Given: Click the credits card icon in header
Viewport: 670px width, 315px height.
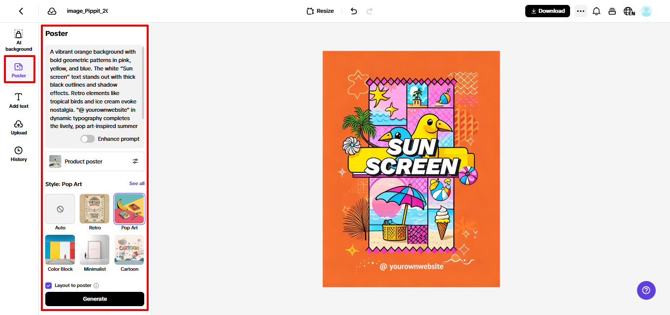Looking at the screenshot, I should pos(612,11).
